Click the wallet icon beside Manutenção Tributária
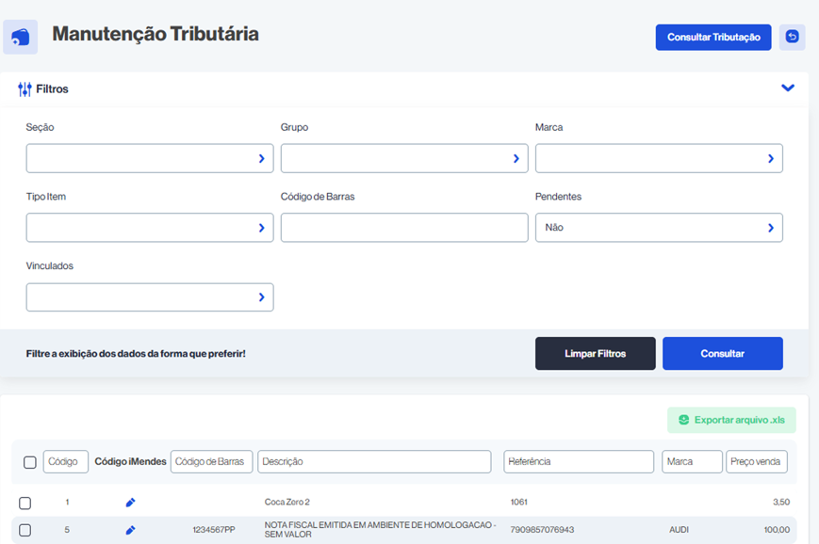 point(21,37)
